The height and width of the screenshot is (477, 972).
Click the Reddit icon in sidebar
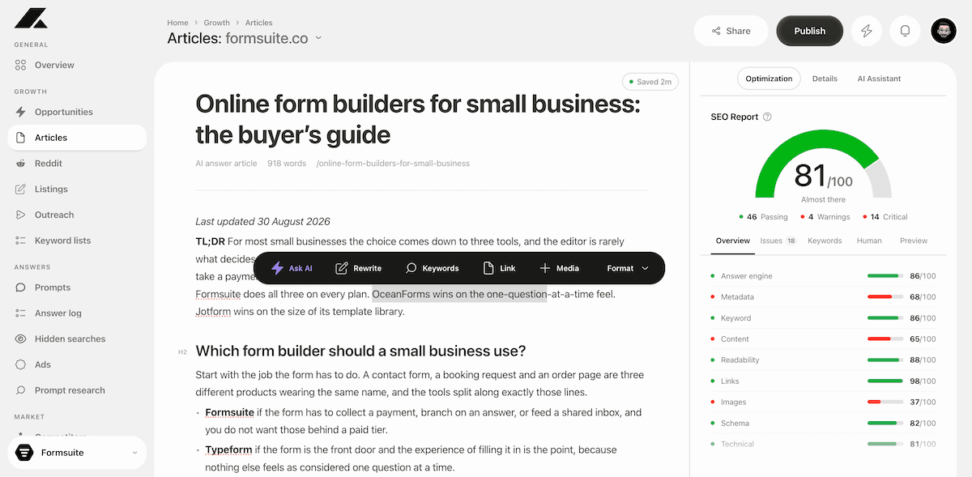(x=20, y=164)
